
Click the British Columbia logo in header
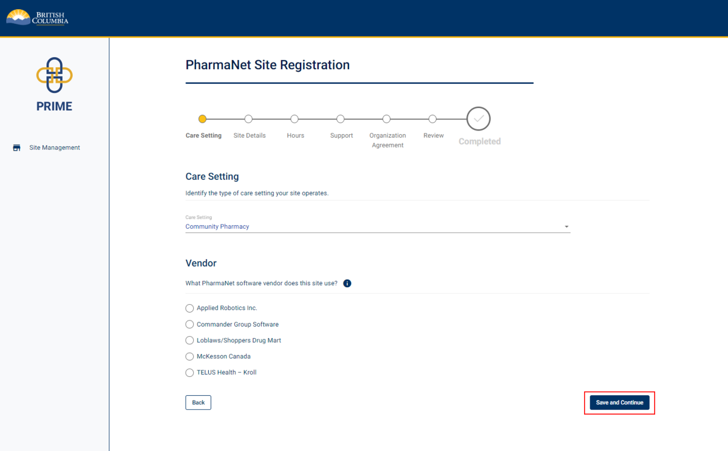coord(37,18)
